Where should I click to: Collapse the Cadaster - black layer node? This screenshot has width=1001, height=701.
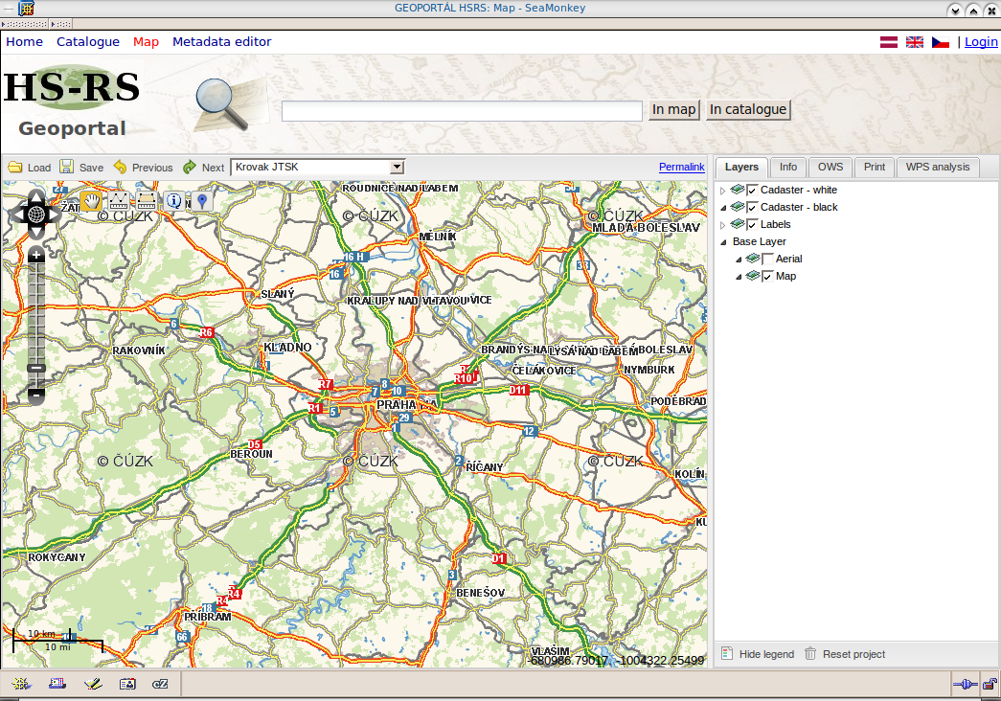coord(723,208)
